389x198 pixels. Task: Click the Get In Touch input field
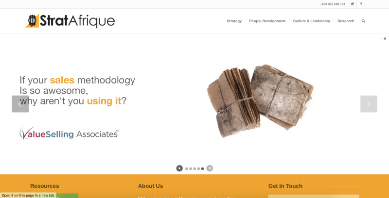(x=314, y=196)
